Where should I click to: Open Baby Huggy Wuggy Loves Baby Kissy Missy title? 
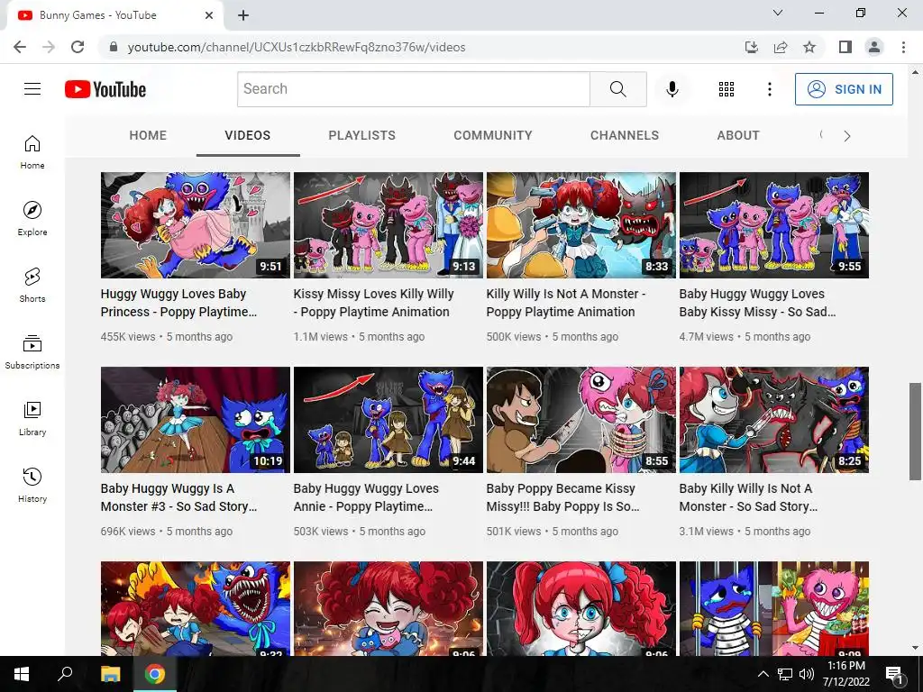click(x=757, y=303)
